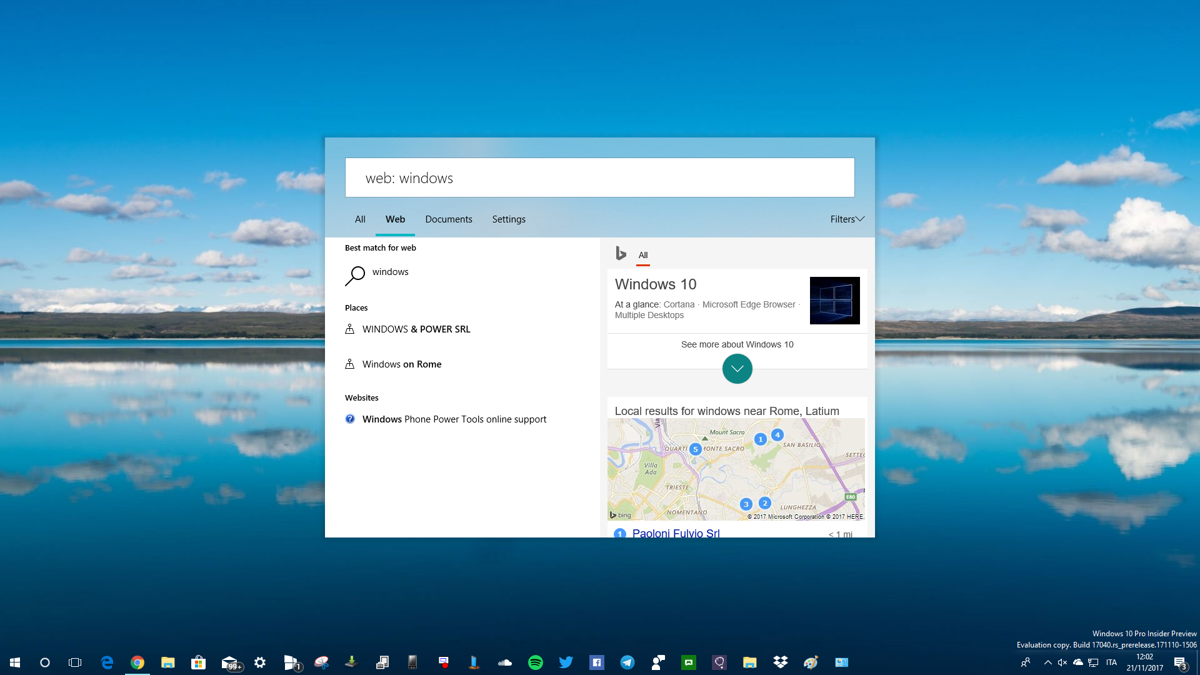
Task: Switch ITA input language indicator
Action: point(1111,662)
